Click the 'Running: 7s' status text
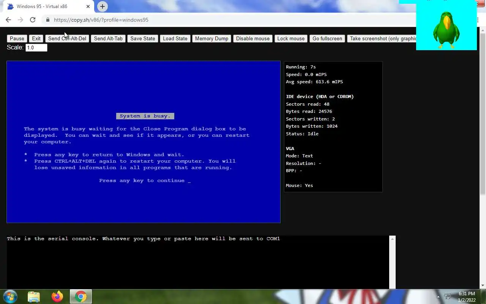This screenshot has width=486, height=304. [x=301, y=67]
